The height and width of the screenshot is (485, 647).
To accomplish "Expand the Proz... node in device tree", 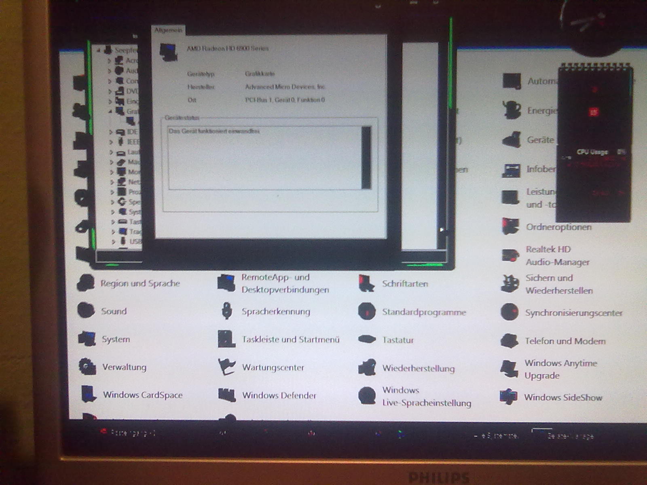I will click(112, 192).
